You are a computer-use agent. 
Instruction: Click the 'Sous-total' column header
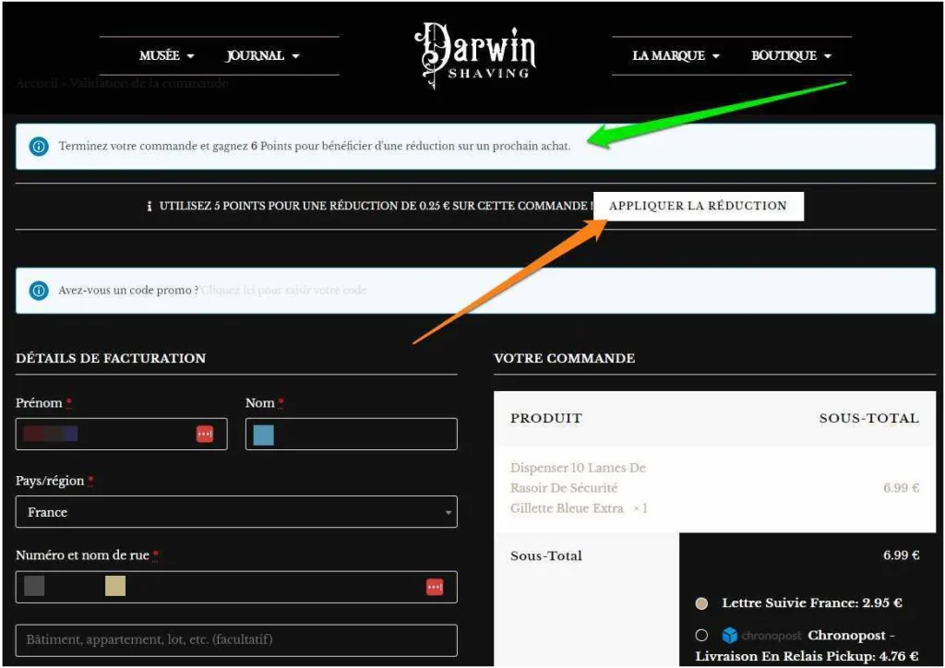pyautogui.click(x=869, y=418)
